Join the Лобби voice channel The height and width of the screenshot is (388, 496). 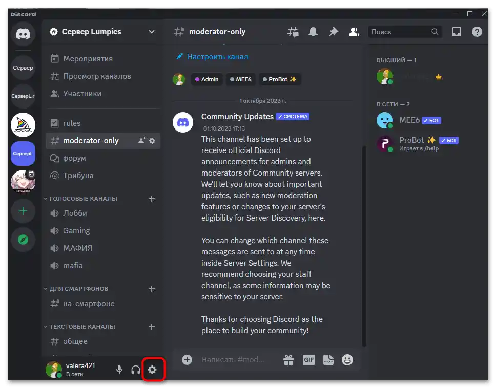click(x=103, y=213)
